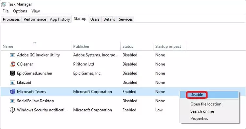Switch to the Users tab

click(95, 19)
